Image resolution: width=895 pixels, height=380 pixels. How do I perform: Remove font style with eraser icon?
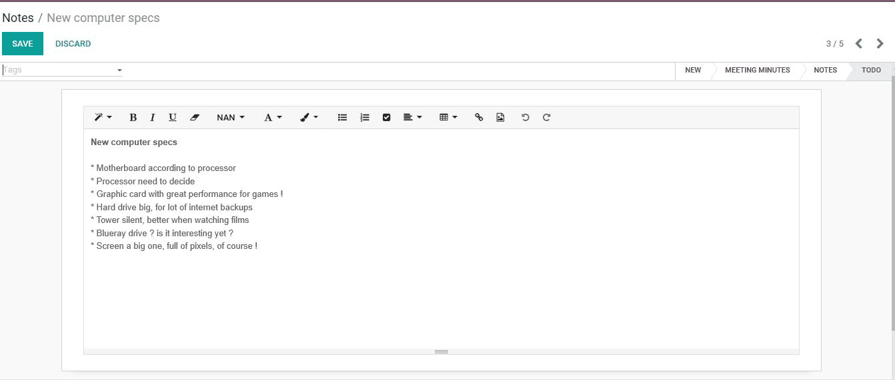195,118
